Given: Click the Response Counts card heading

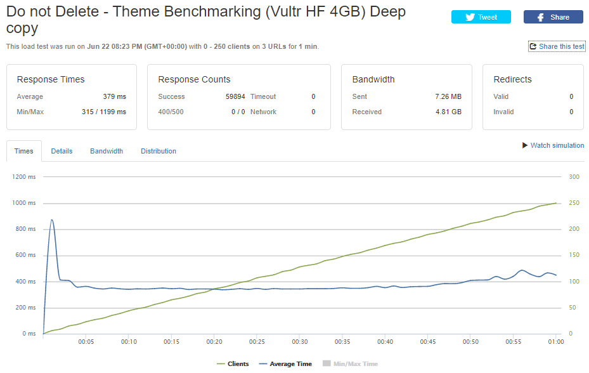Looking at the screenshot, I should pyautogui.click(x=194, y=79).
